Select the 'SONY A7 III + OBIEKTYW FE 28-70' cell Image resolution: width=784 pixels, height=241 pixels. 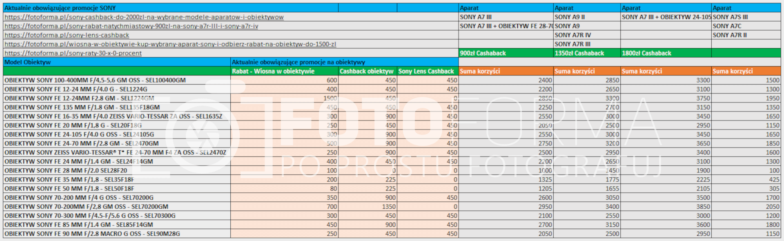506,26
